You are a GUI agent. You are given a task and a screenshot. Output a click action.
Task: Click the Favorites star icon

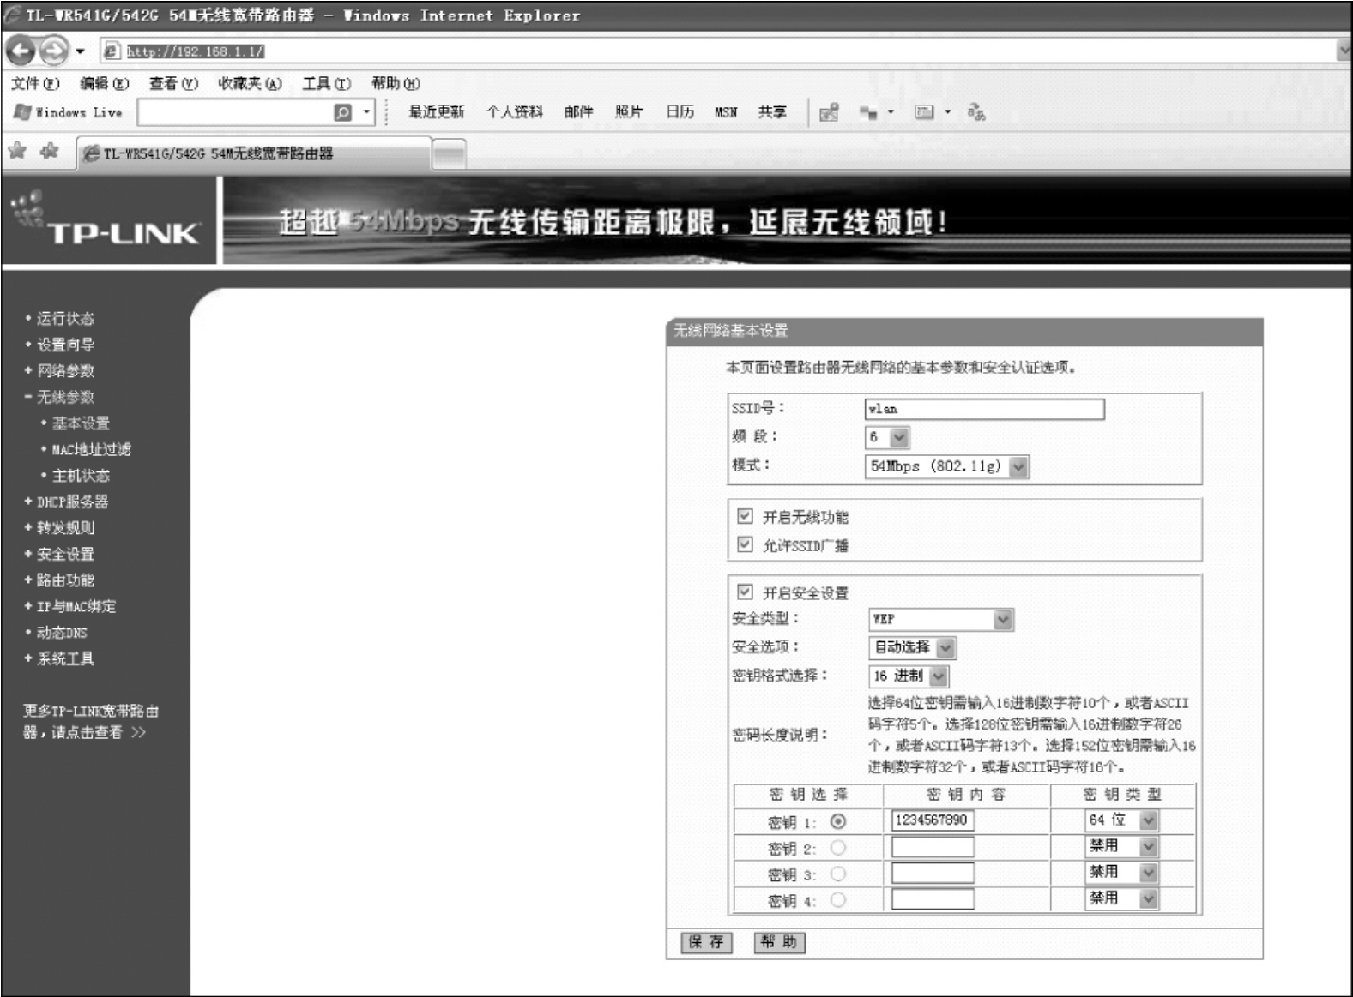tap(17, 152)
